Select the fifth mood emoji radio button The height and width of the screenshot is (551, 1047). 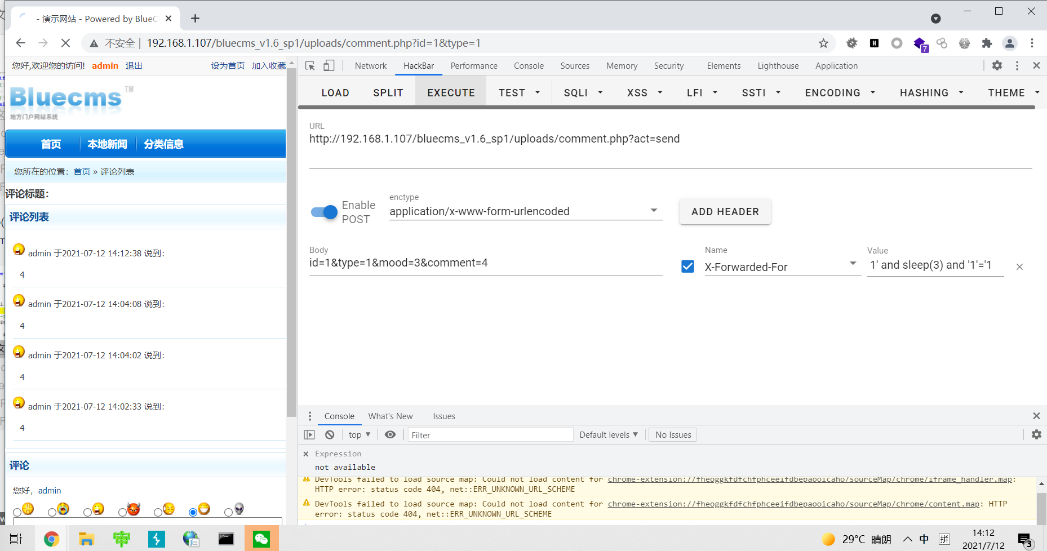(158, 512)
